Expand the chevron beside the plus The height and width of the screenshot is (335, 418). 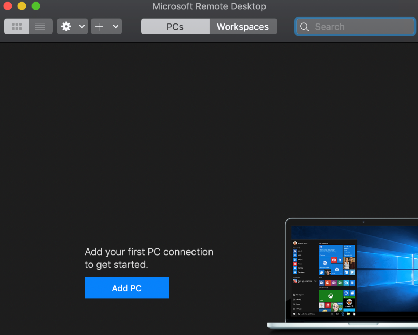pyautogui.click(x=116, y=27)
